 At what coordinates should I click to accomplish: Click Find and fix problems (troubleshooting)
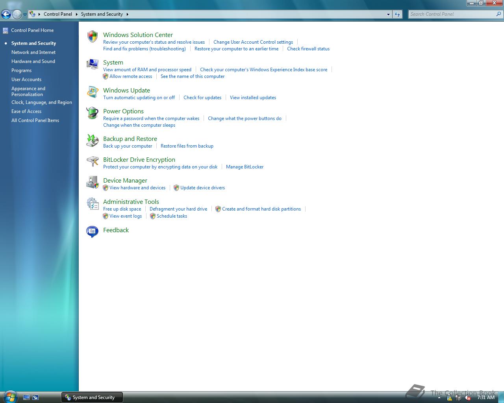(x=145, y=49)
